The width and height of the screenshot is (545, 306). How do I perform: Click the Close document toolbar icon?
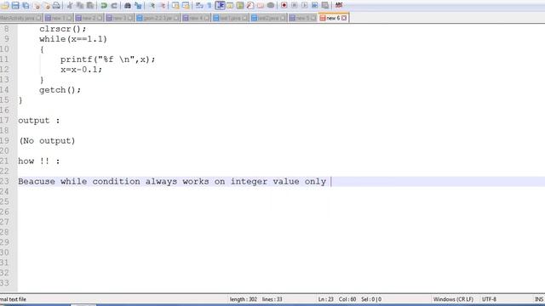[x=36, y=6]
